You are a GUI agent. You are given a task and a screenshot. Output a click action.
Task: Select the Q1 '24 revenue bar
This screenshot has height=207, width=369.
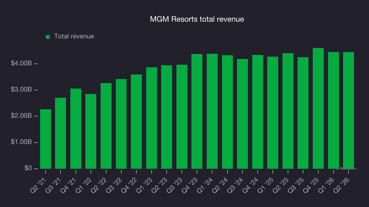[x=212, y=111]
